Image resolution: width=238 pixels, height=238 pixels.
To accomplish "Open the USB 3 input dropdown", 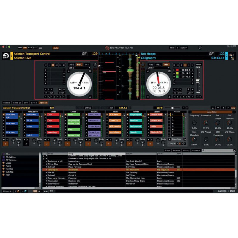I will pyautogui.click(x=159, y=68).
